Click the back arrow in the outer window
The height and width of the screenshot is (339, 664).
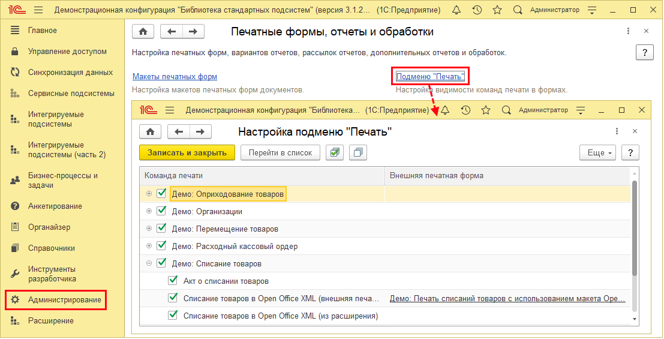coord(172,32)
